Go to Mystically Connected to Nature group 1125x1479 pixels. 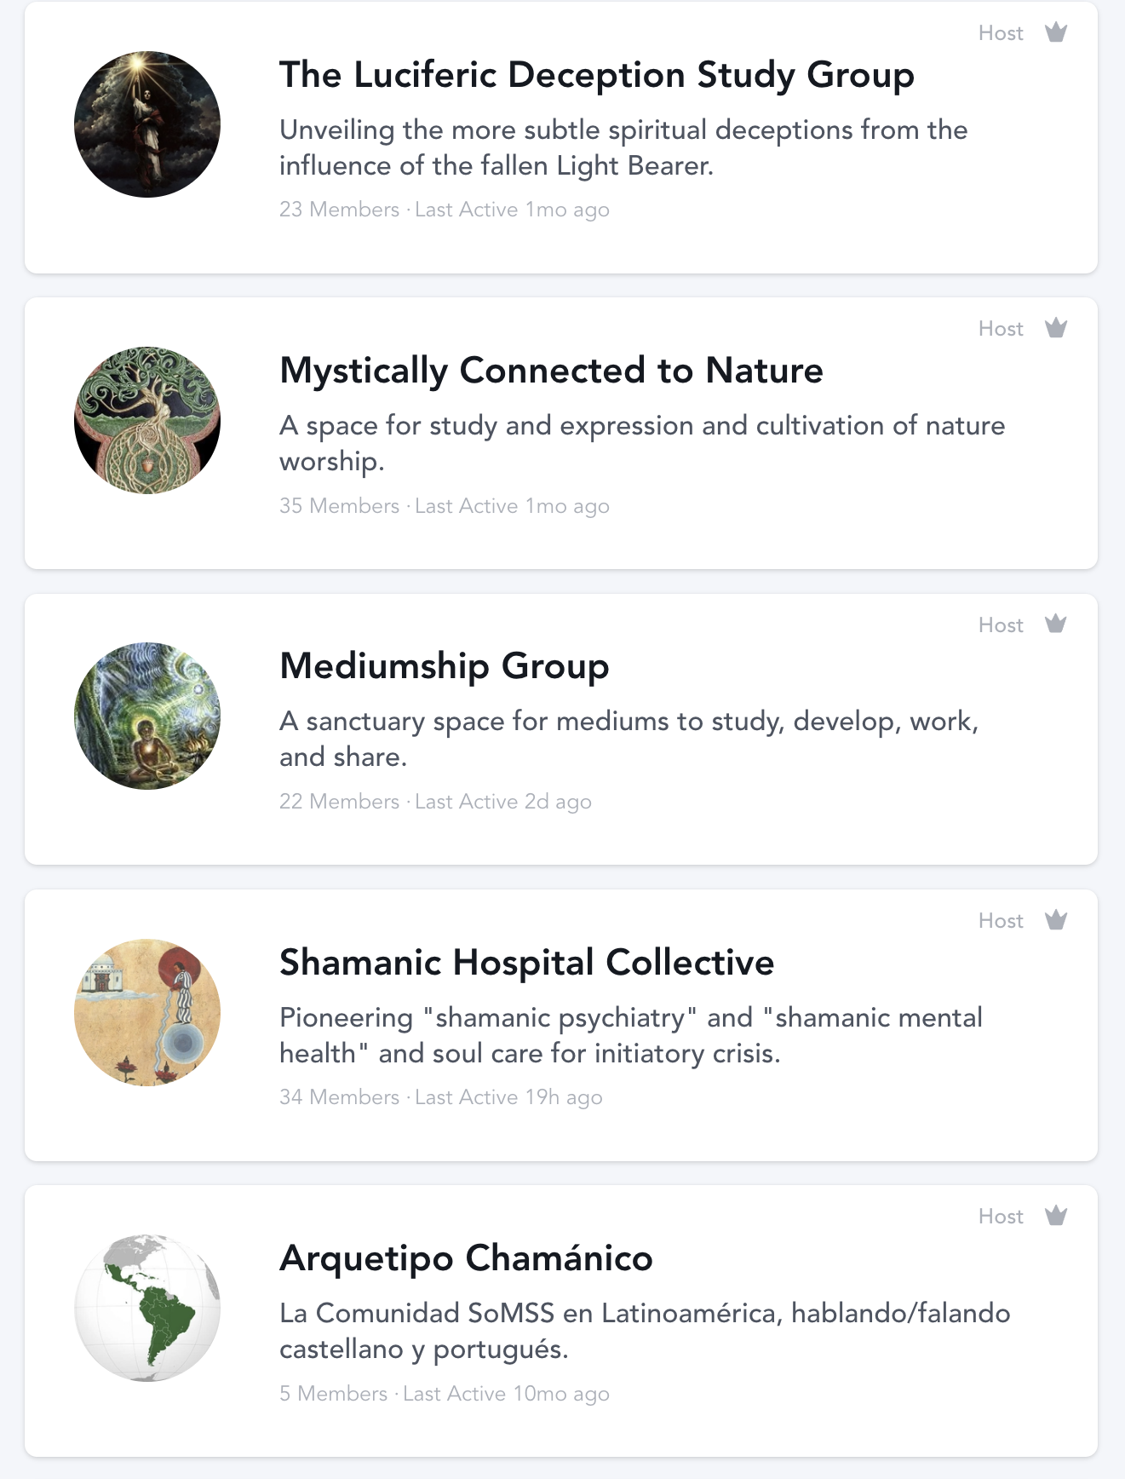click(551, 371)
